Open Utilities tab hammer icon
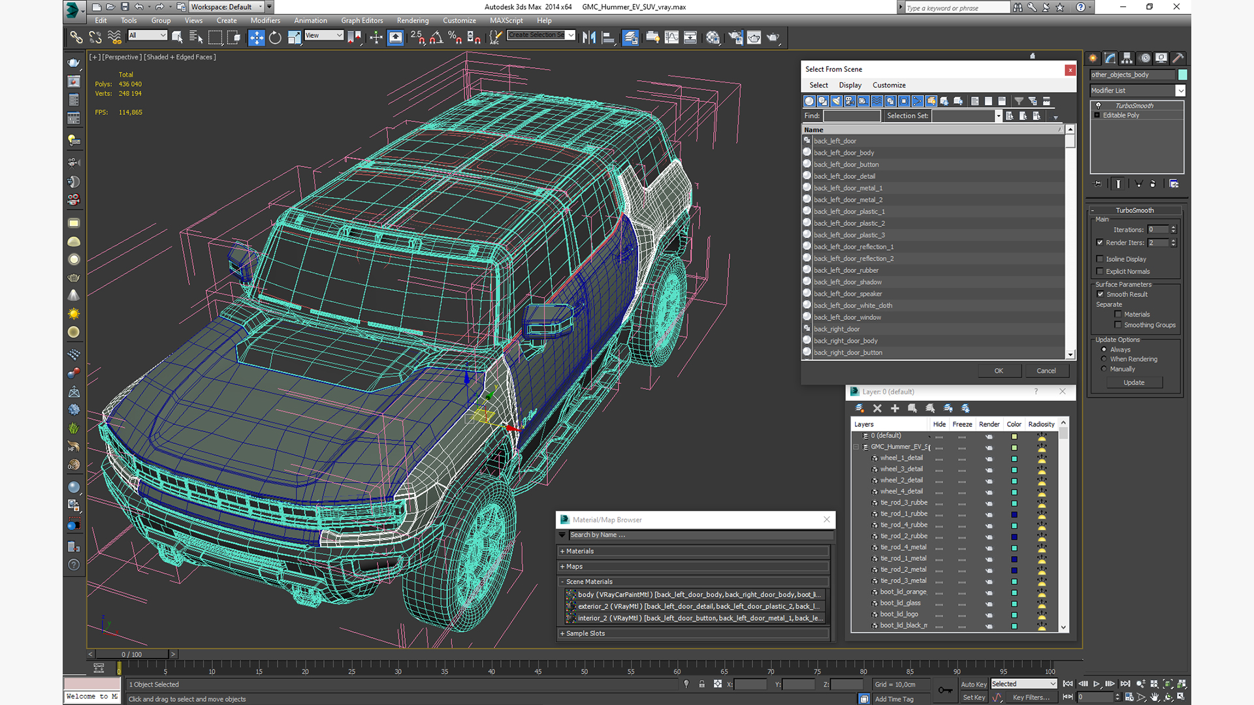 pos(1178,58)
